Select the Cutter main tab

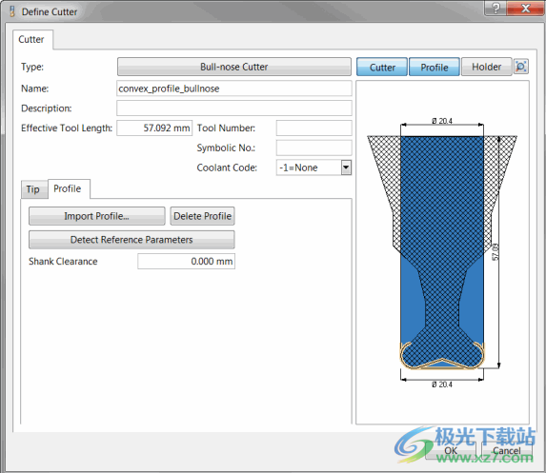coord(31,39)
